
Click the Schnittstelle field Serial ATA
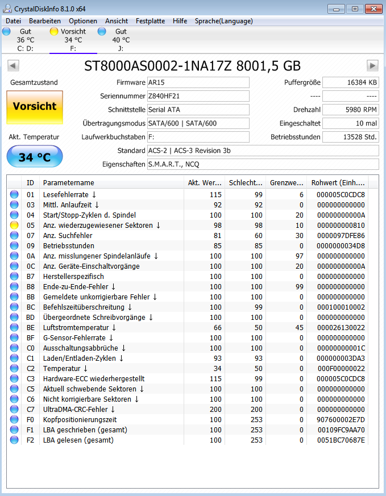click(x=198, y=110)
